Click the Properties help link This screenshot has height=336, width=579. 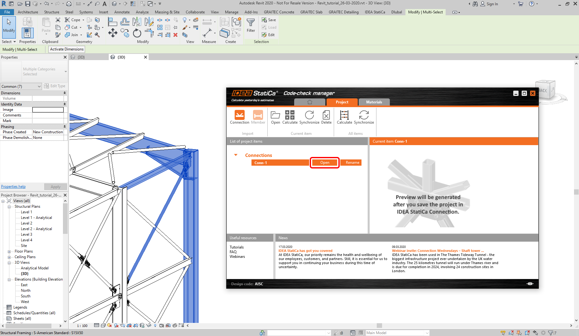(13, 187)
